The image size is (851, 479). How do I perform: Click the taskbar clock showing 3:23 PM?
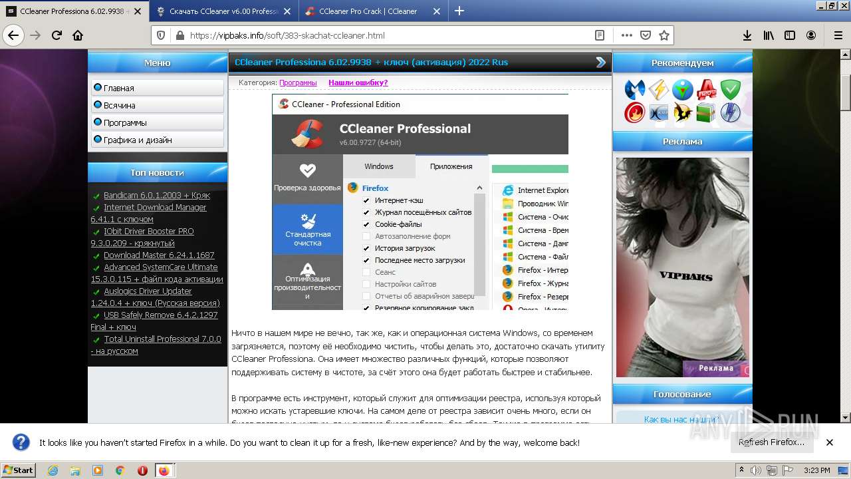point(817,470)
